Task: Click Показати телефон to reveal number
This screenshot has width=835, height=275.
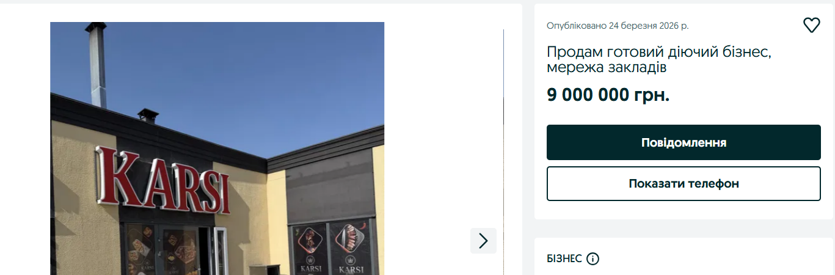Action: click(x=684, y=183)
